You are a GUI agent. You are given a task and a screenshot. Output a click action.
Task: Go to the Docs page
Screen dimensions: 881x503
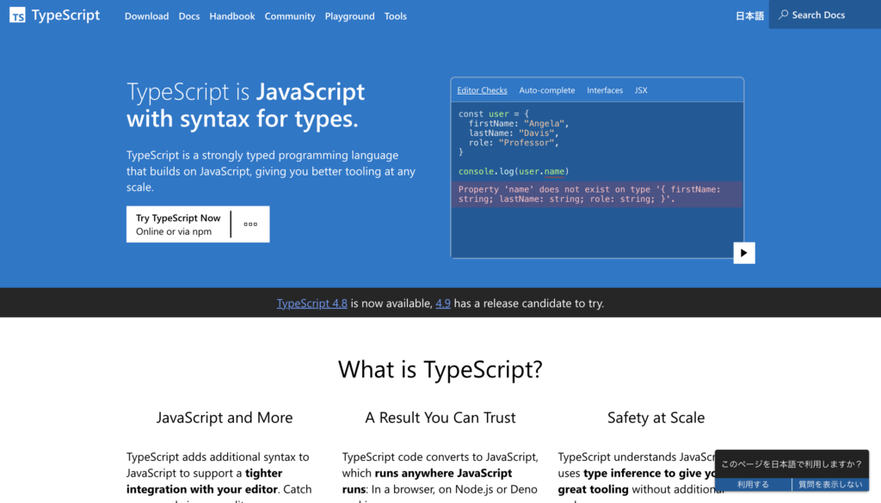(x=189, y=16)
